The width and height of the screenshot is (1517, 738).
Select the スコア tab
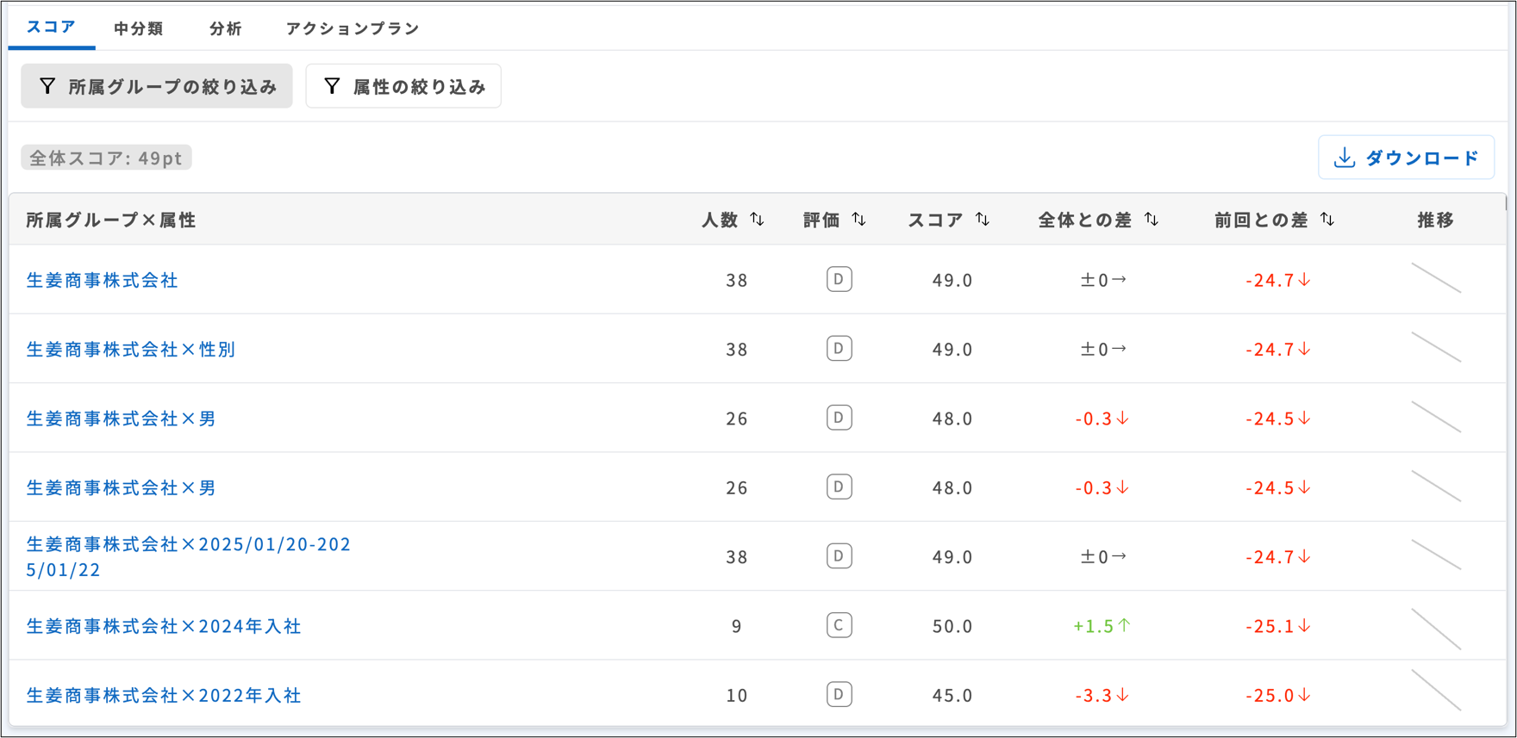(x=51, y=27)
